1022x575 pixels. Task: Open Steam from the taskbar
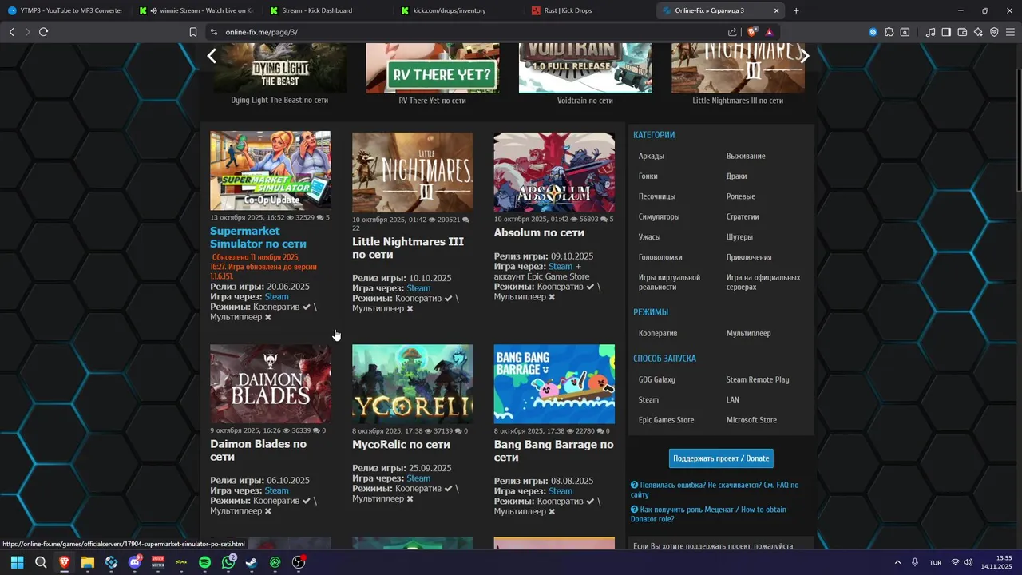[x=252, y=562]
